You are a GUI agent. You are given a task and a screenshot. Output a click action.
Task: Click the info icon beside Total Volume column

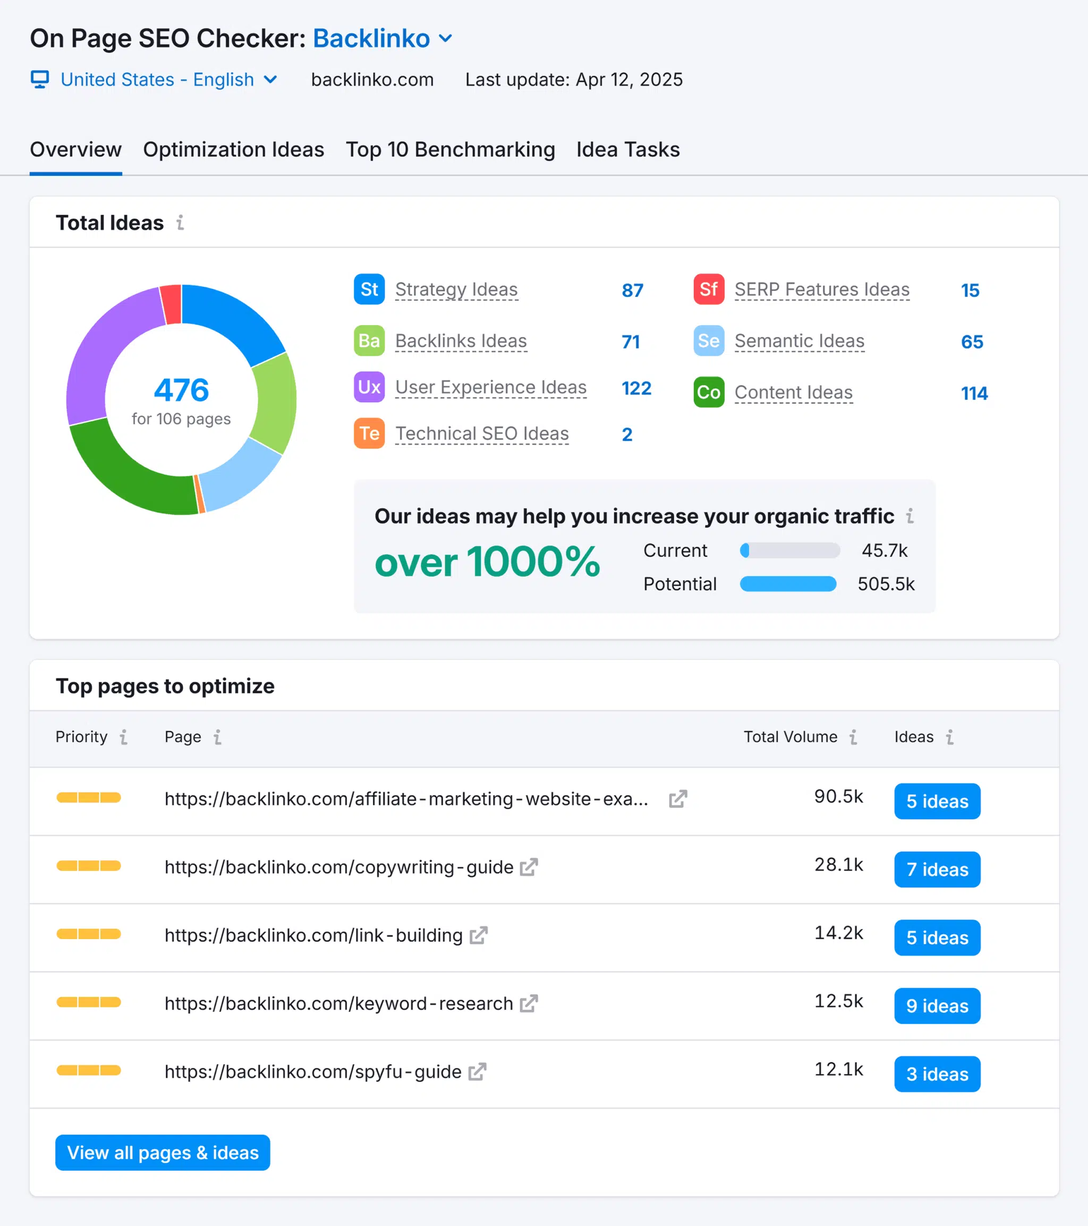click(x=853, y=737)
